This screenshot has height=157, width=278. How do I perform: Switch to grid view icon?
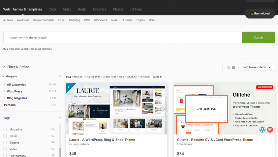[234, 67]
